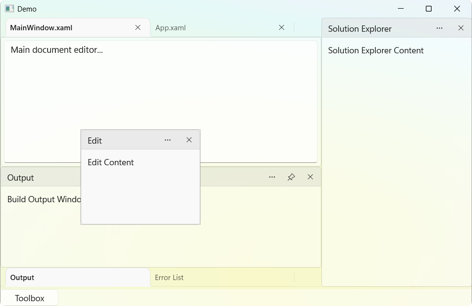
Task: Minimize the Demo window
Action: point(401,9)
